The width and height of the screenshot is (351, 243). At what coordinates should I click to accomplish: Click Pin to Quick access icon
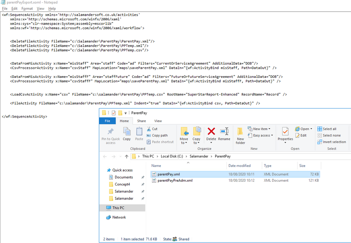[x=111, y=131]
